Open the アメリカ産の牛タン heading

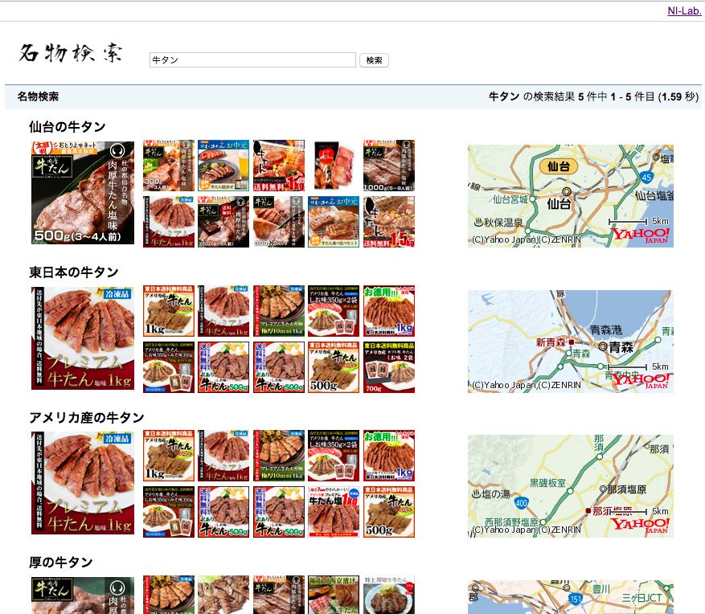pos(87,418)
